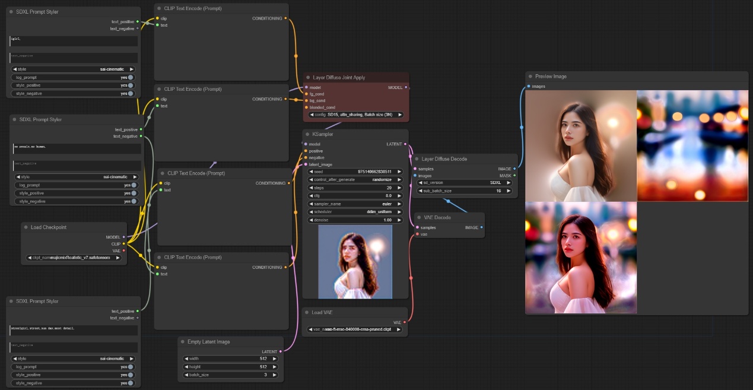Click the blurred bokeh background preview image
This screenshot has height=390, width=753.
tap(692, 145)
